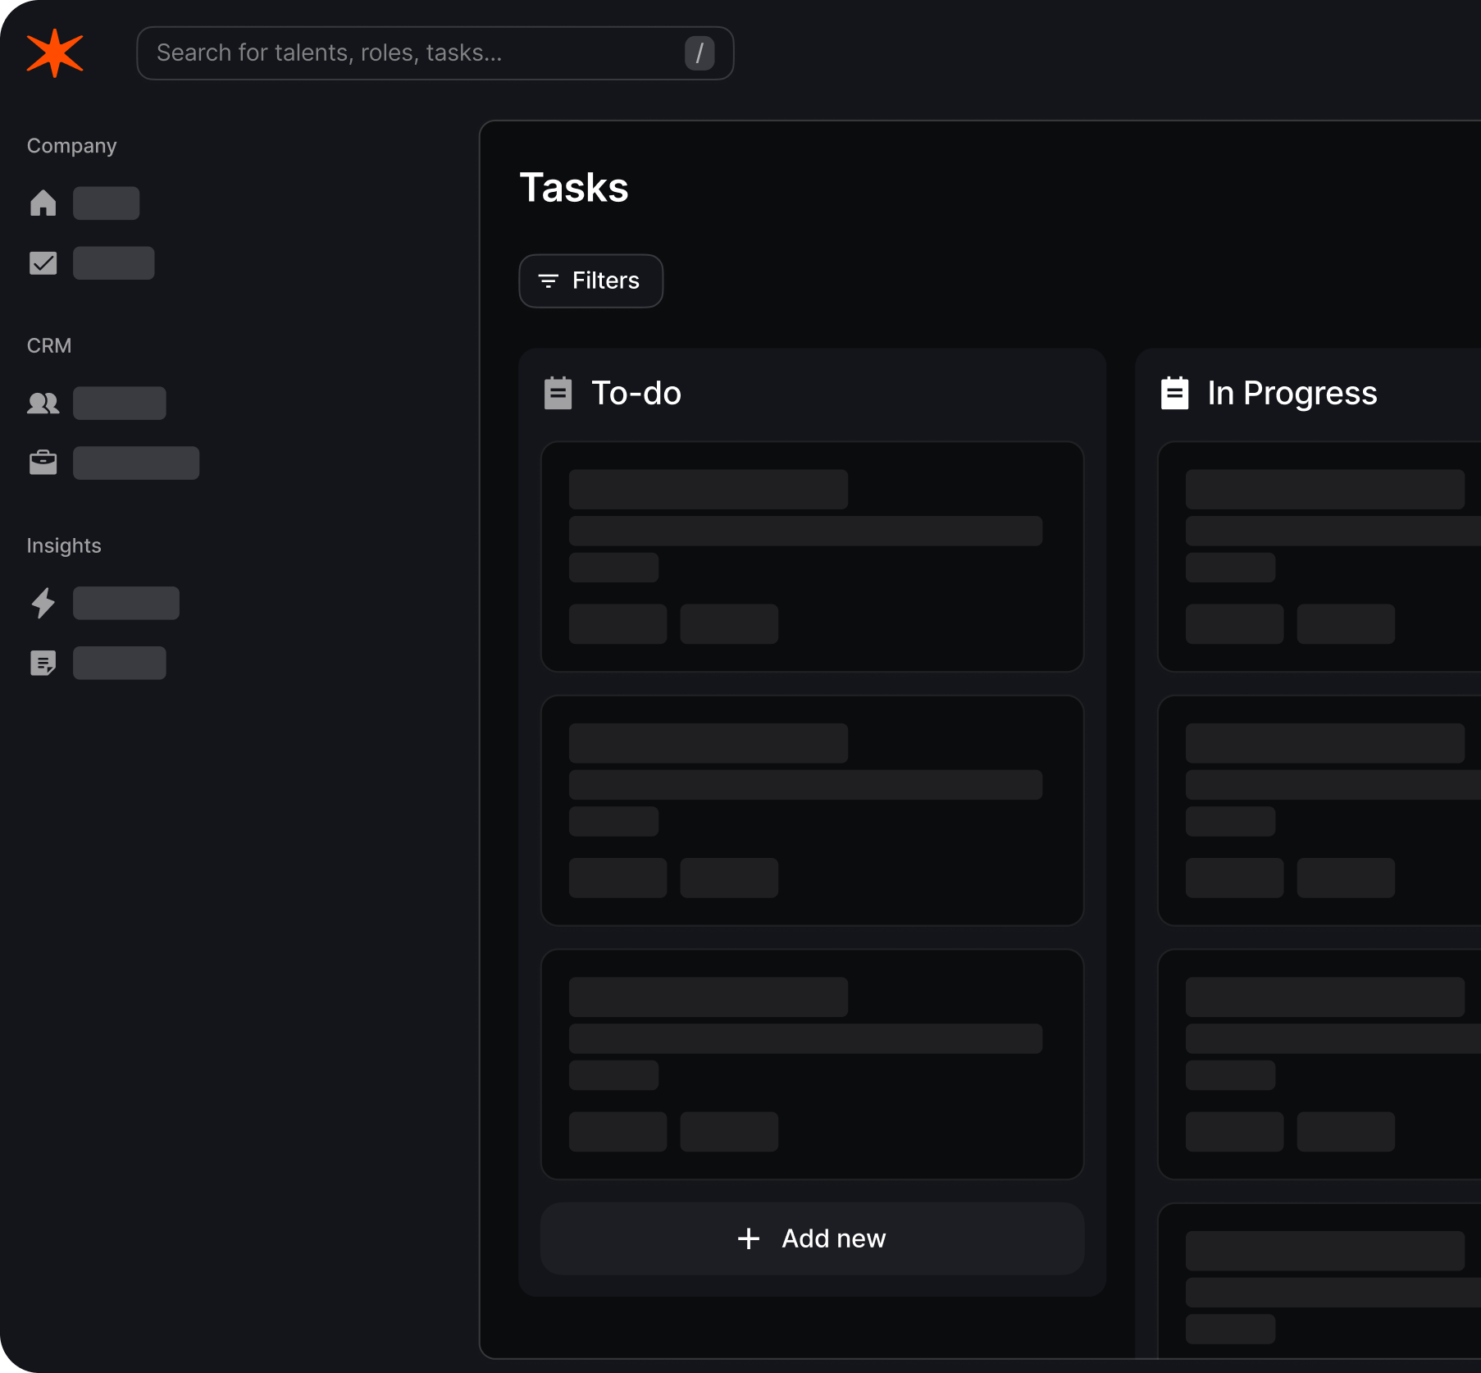Click the notes icon under Insights
The width and height of the screenshot is (1481, 1373).
click(43, 663)
